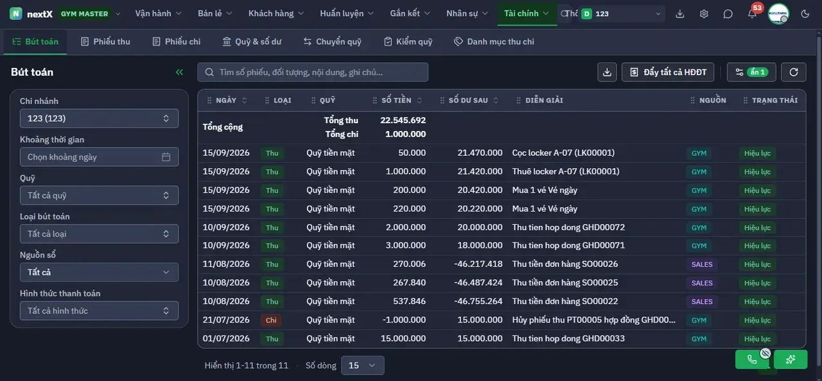
Task: Open the chat message icon
Action: 728,13
